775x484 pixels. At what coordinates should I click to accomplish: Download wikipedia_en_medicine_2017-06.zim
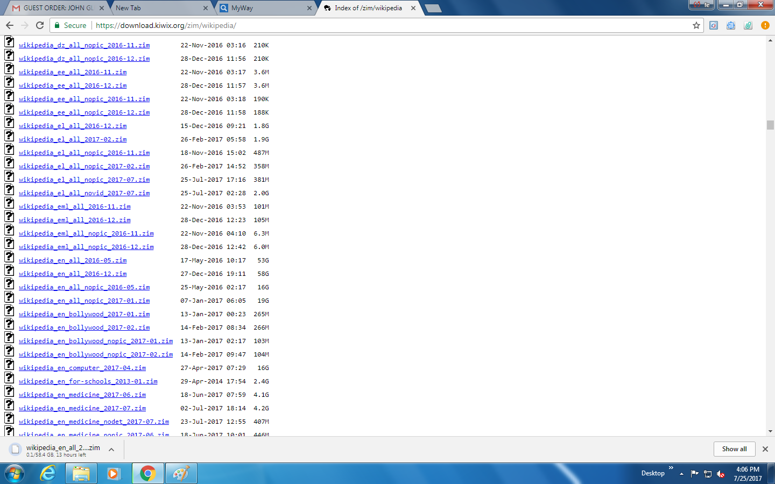[82, 395]
